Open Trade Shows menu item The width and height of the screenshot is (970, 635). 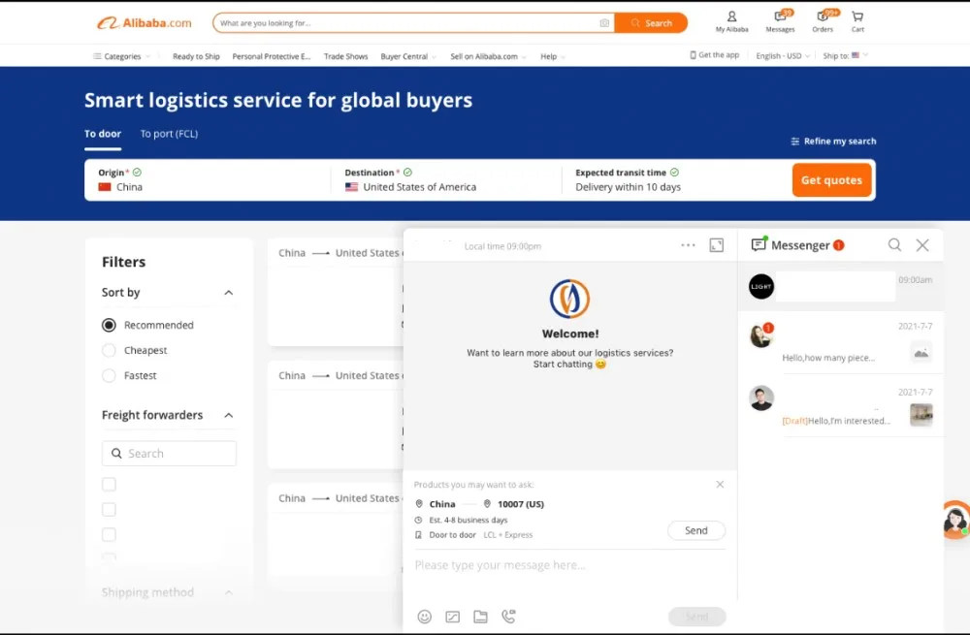click(x=345, y=56)
